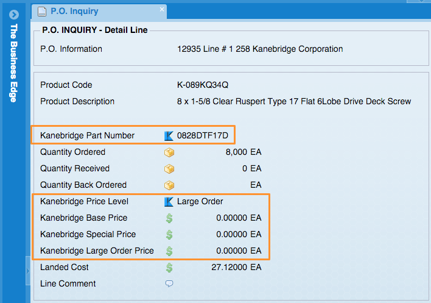Close the P.O. Inquiry tab
Screen dimensions: 431x303
162,9
